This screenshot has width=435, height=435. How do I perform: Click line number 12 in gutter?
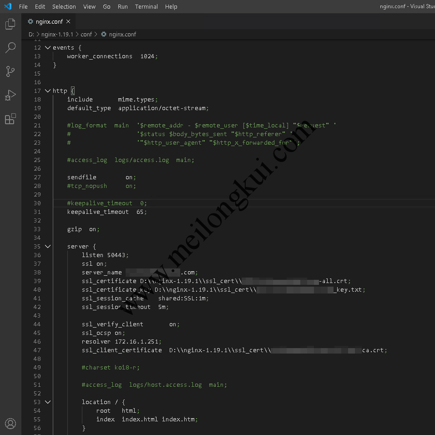tap(37, 47)
